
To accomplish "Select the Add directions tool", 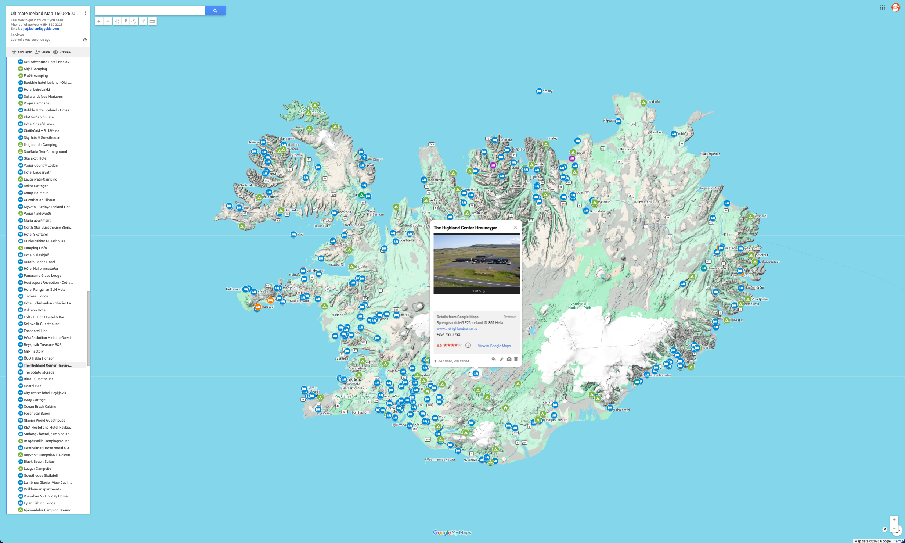I will pyautogui.click(x=143, y=21).
